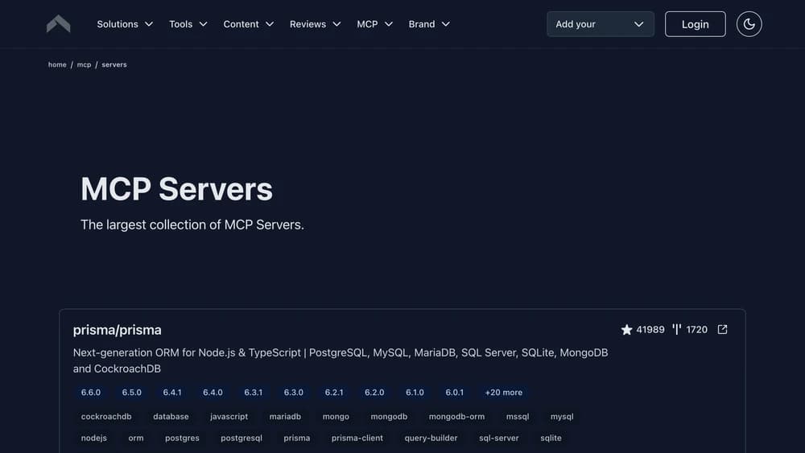Click the orm topic tag
The height and width of the screenshot is (453, 805).
[x=136, y=439]
